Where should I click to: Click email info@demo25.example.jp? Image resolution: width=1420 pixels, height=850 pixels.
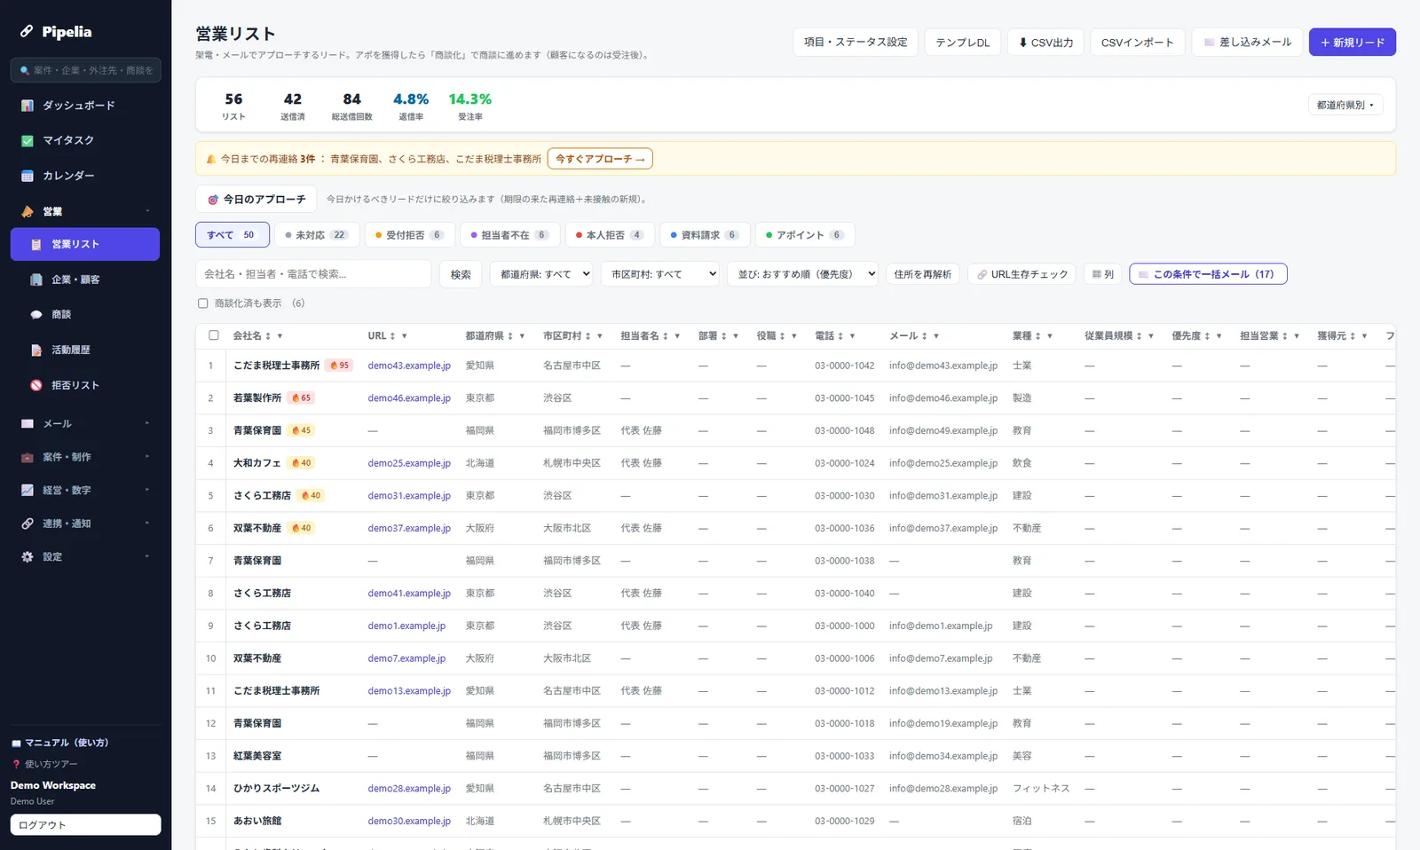pyautogui.click(x=943, y=463)
